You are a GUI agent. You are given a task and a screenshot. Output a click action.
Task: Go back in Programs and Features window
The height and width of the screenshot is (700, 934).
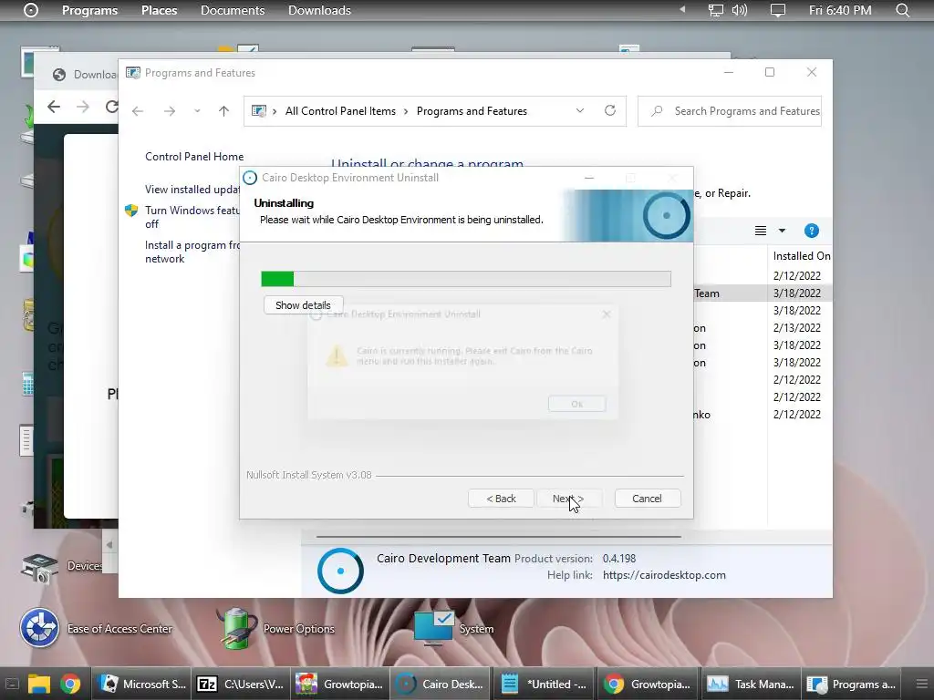138,110
